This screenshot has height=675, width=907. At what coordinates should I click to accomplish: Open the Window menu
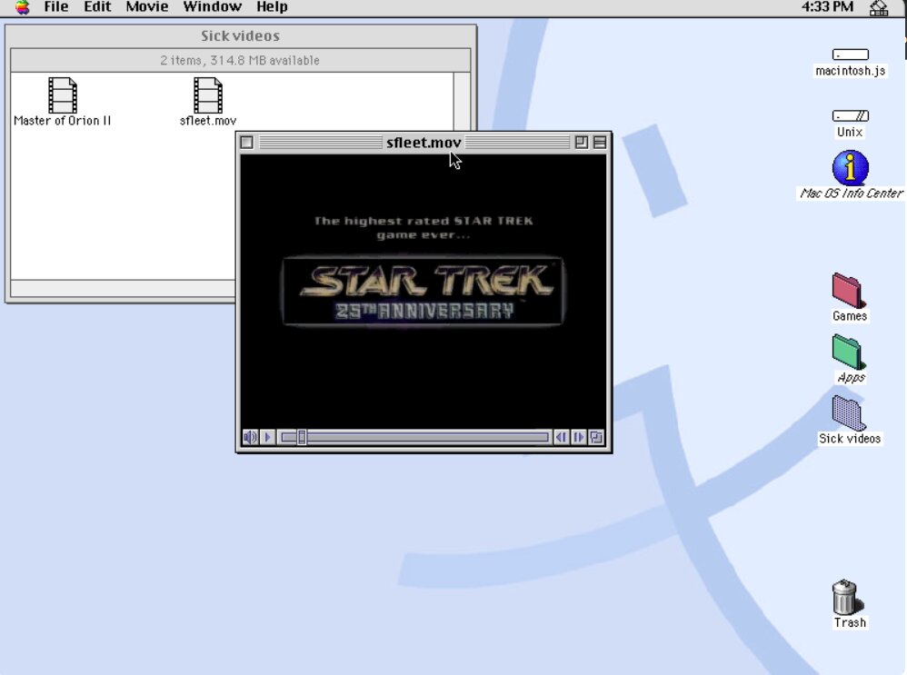click(213, 7)
